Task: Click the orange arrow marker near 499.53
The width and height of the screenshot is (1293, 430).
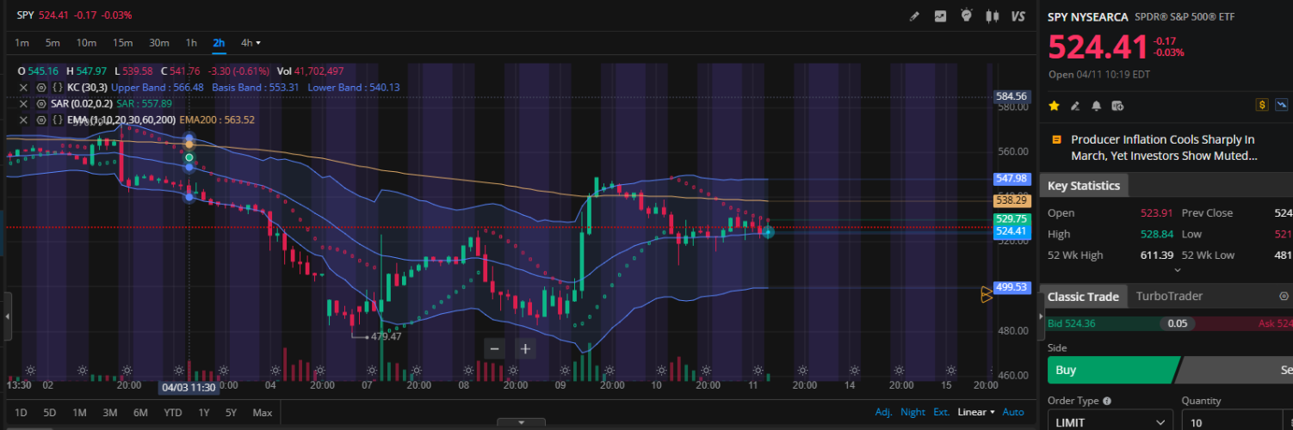Action: pos(987,295)
